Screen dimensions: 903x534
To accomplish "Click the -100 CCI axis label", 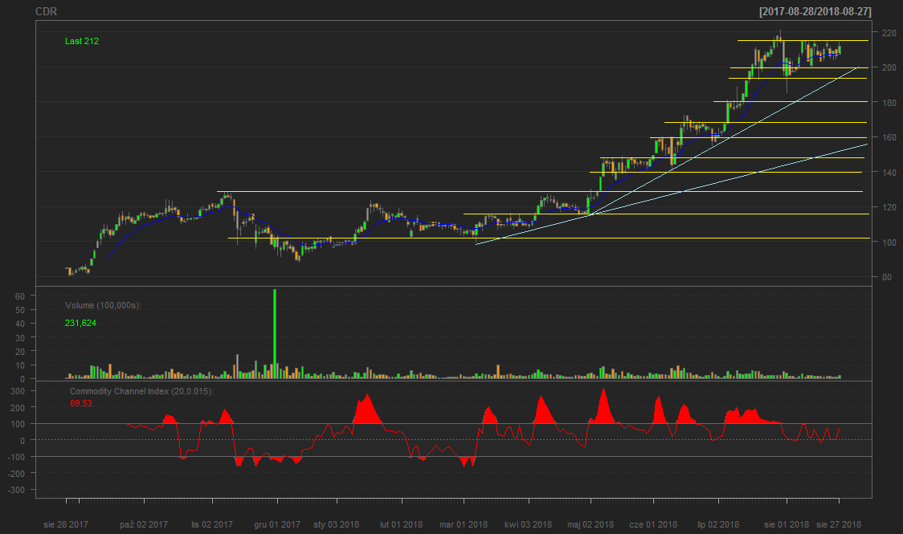I will point(17,456).
